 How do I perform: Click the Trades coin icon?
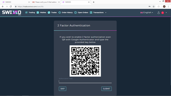(49, 13)
